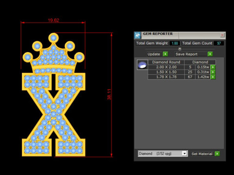Click the Set Material button
The image size is (234, 175).
click(x=202, y=154)
